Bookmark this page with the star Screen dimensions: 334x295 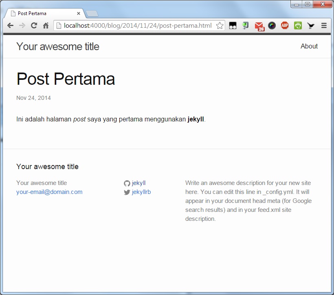coord(220,26)
